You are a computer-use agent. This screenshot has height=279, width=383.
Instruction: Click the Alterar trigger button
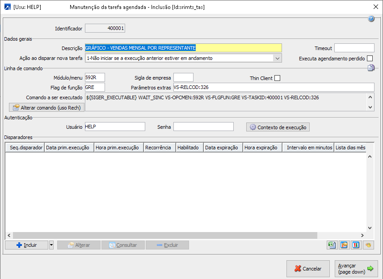(x=79, y=245)
